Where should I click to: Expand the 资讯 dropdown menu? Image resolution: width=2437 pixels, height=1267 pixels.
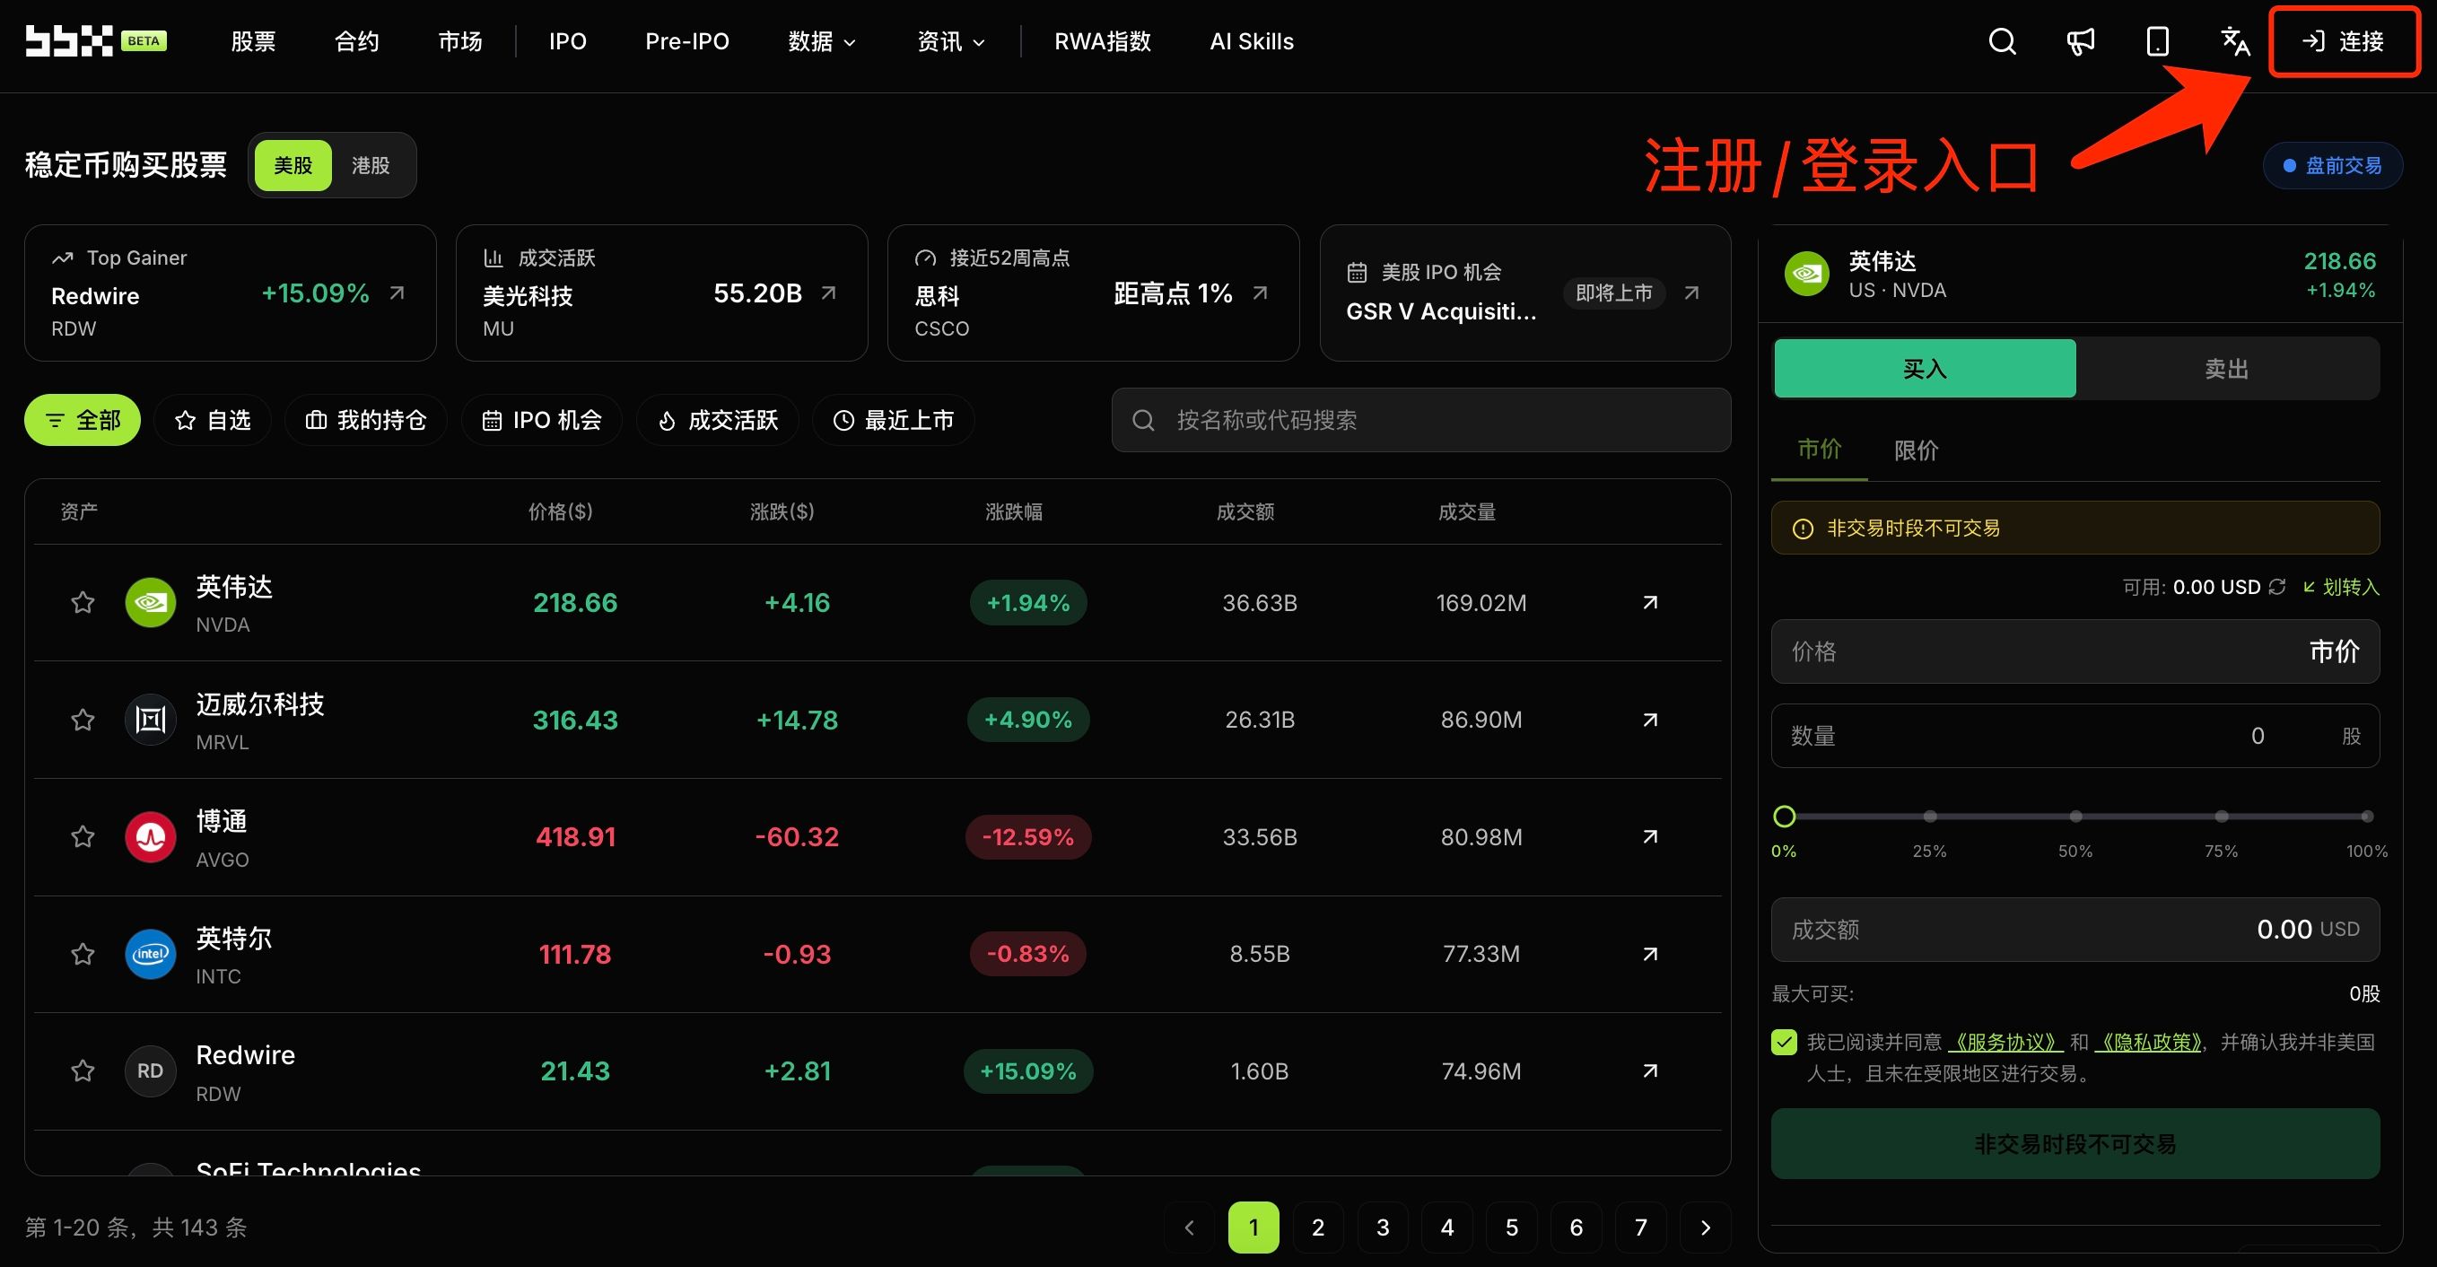point(951,41)
